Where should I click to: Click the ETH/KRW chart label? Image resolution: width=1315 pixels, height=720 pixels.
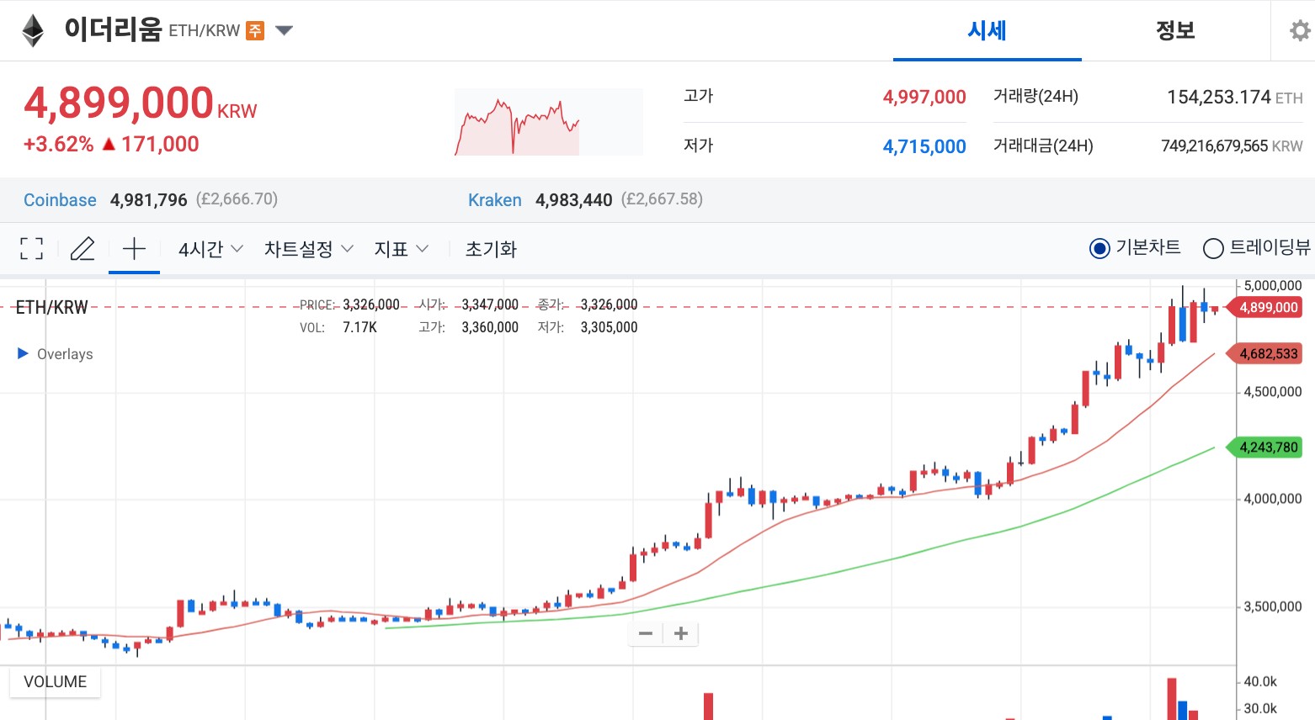51,308
